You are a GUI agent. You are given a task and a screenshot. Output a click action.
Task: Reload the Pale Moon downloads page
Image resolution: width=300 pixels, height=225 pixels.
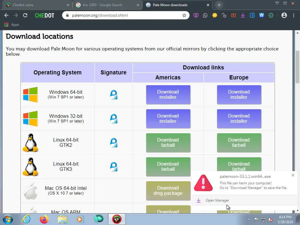[25, 15]
